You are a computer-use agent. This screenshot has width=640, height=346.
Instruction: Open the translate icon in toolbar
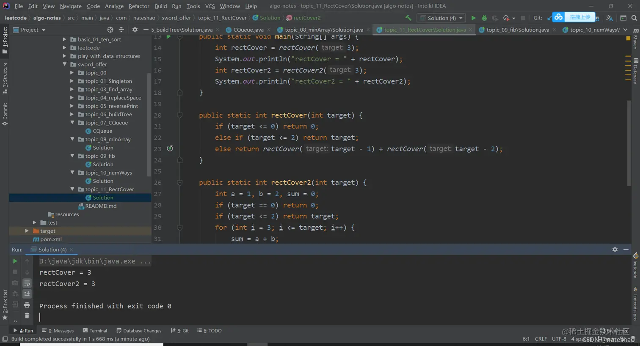[x=610, y=18]
